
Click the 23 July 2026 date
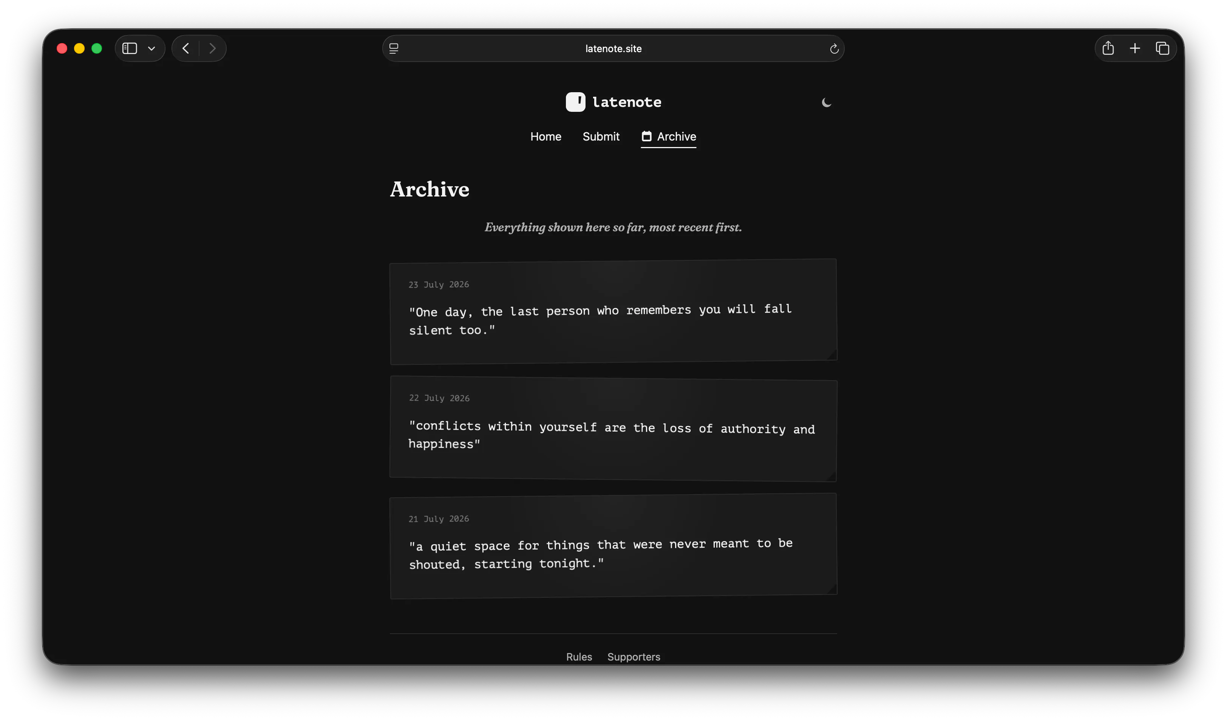coord(439,285)
